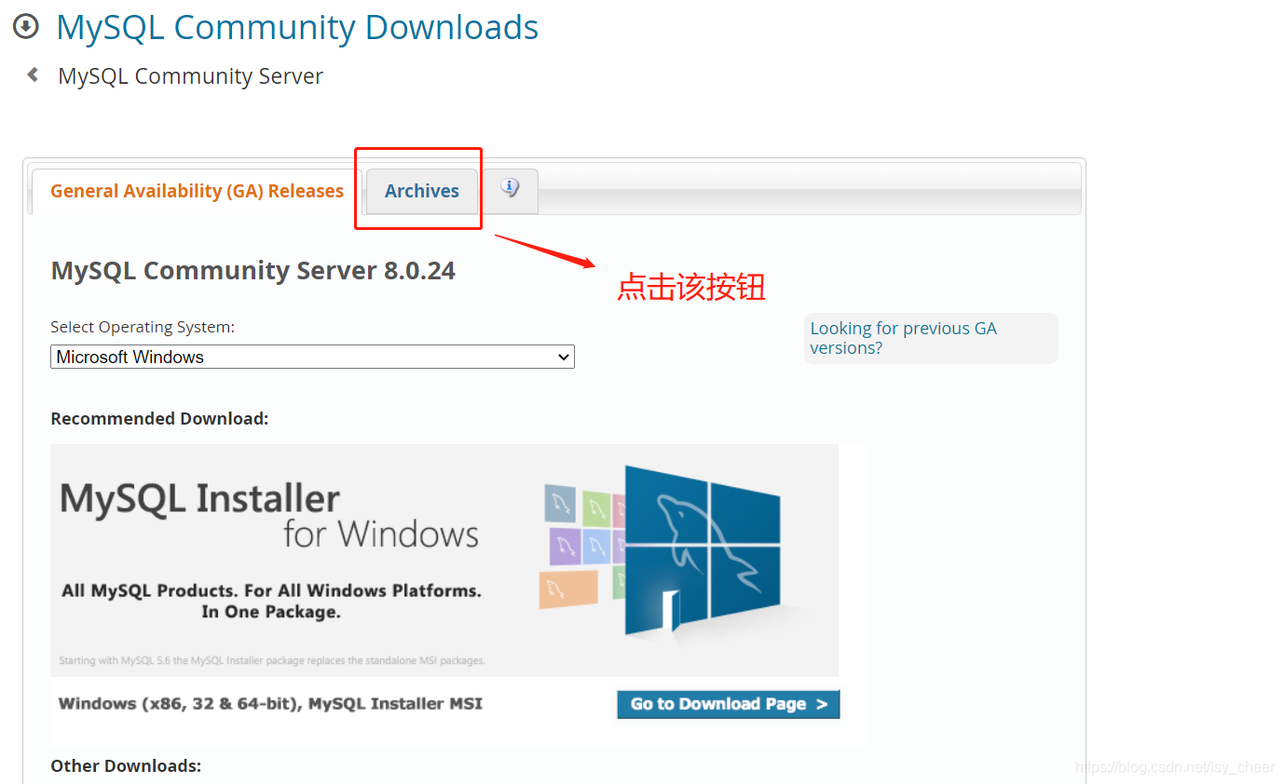Screen dimensions: 1284x784
Task: Click the Recommended Download label
Action: point(159,419)
